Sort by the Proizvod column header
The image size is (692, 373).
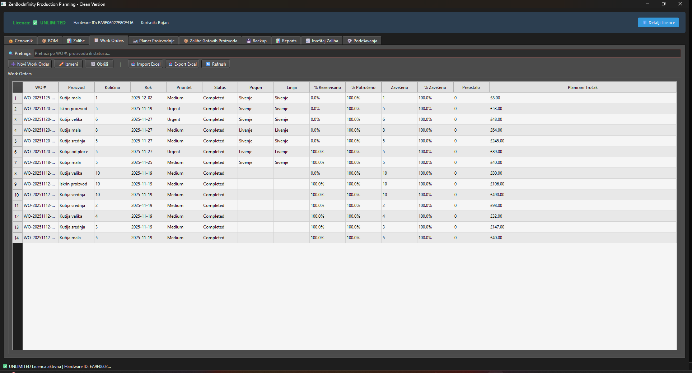coord(76,88)
